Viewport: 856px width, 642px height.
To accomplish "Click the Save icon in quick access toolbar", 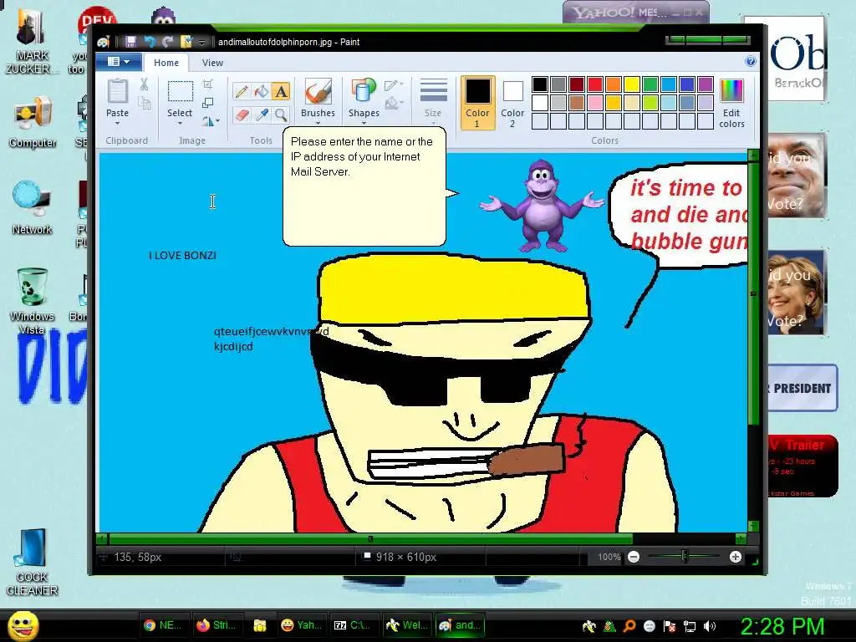I will (130, 42).
